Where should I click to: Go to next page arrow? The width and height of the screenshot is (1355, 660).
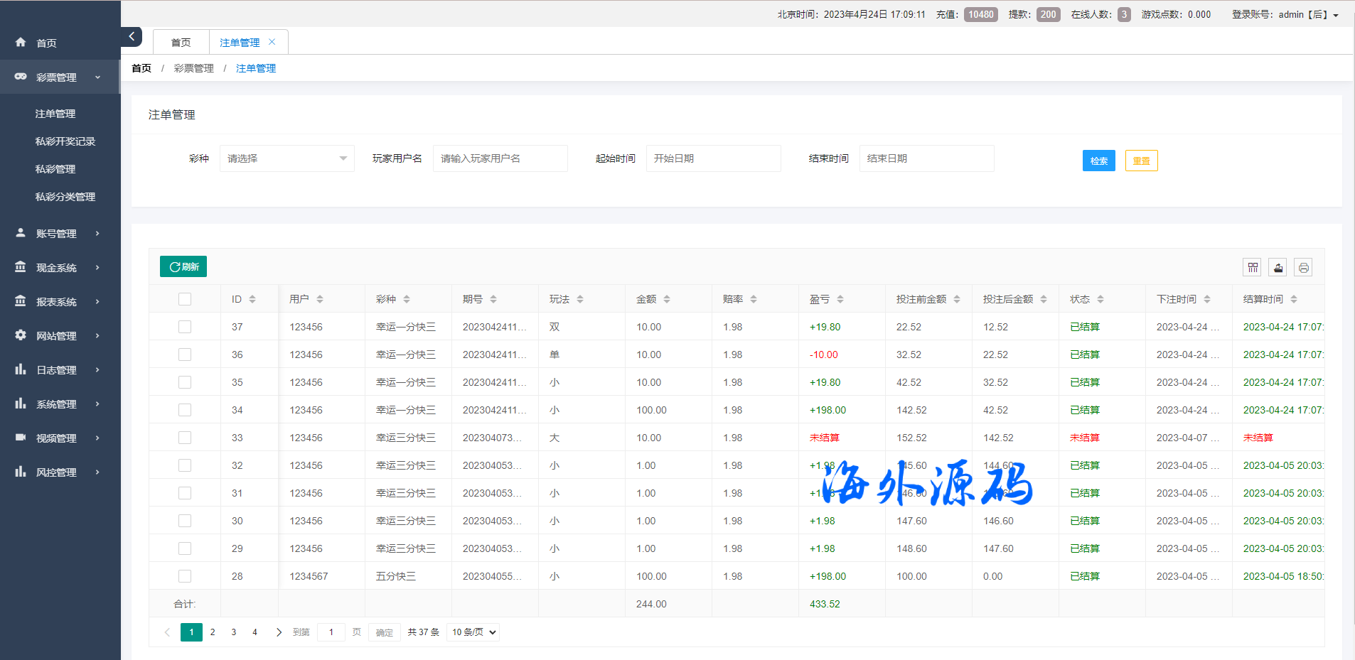279,632
